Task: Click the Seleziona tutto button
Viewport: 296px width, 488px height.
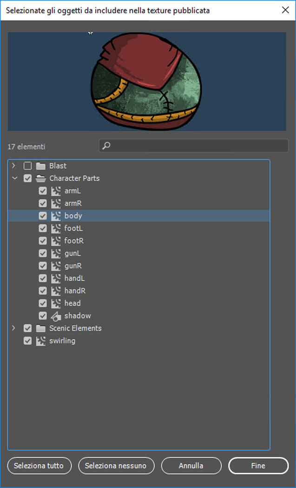Action: [x=39, y=466]
